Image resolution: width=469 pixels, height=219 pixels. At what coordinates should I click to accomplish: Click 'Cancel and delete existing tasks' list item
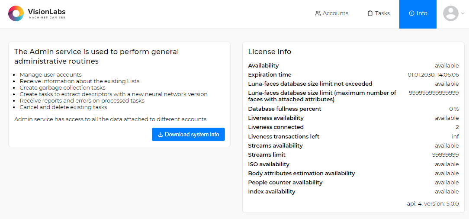[63, 107]
